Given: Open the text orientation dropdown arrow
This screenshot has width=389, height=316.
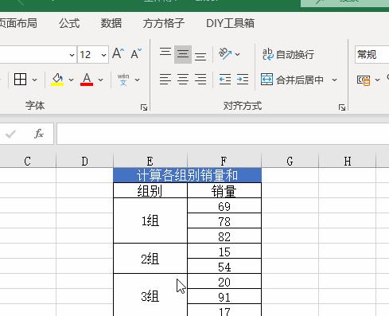Looking at the screenshot, I should point(237,54).
